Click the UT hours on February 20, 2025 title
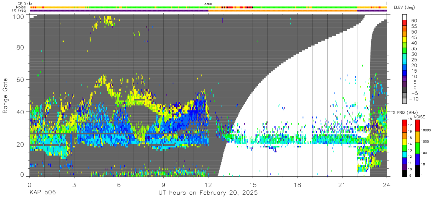Viewport: 435px width, 200px height. 208,193
